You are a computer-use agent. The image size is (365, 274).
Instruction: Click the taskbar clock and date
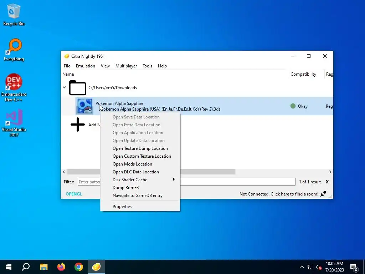[334, 267]
